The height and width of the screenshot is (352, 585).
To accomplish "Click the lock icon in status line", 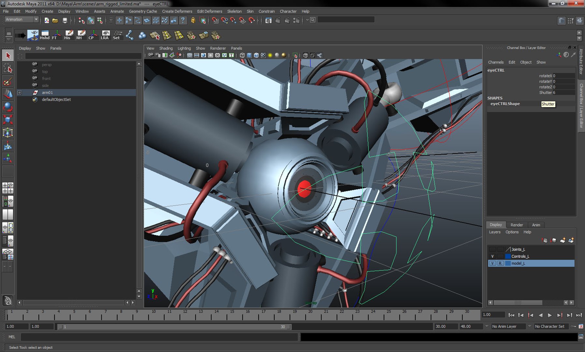I will tap(193, 21).
